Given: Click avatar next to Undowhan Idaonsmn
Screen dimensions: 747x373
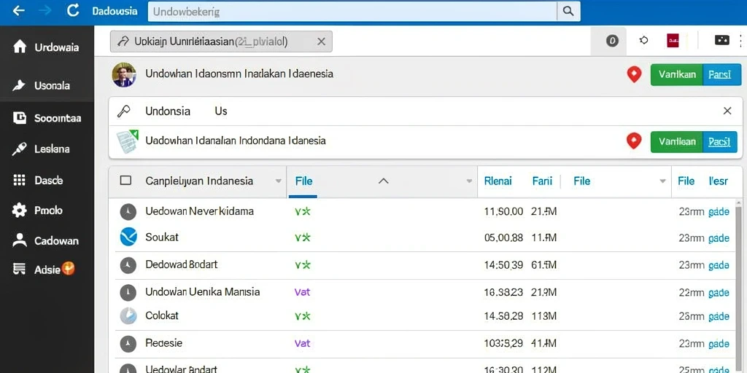Looking at the screenshot, I should click(x=124, y=75).
